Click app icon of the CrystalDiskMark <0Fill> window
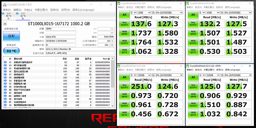This screenshot has height=128, width=256. (x=188, y=66)
